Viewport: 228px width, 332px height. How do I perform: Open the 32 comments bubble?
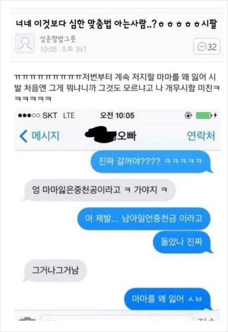pos(207,46)
